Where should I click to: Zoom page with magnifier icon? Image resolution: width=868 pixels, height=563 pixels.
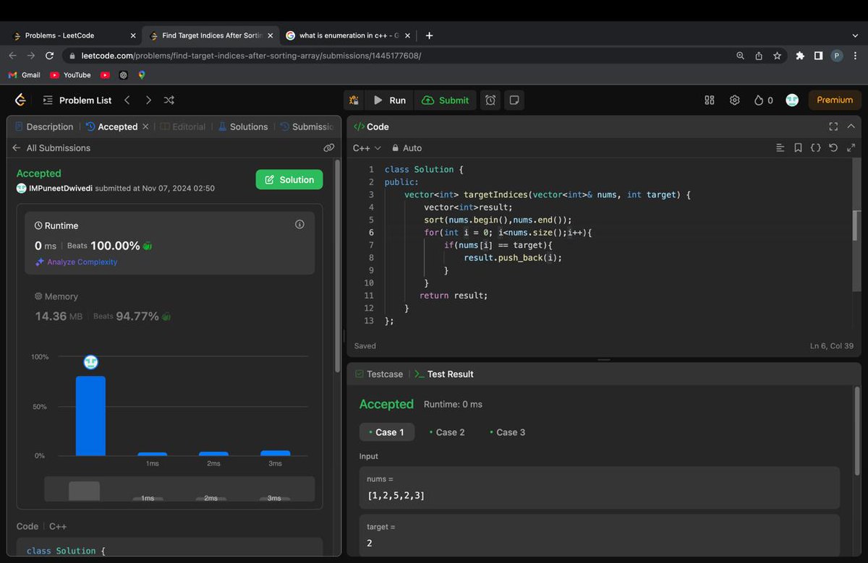coord(740,56)
